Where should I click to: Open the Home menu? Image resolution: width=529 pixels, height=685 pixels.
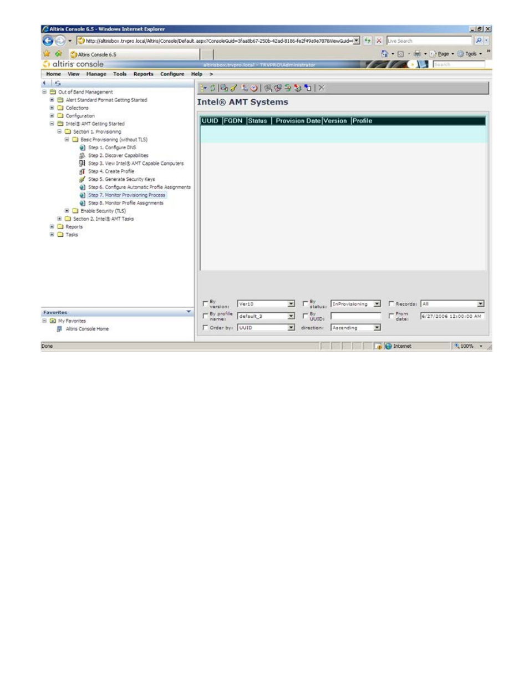54,74
